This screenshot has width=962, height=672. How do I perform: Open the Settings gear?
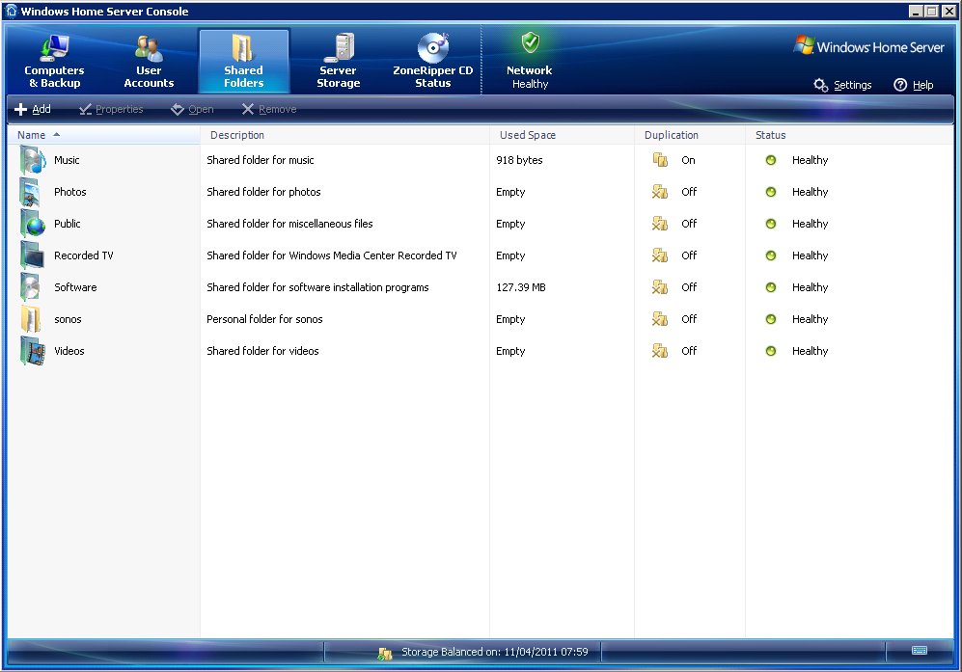(843, 85)
